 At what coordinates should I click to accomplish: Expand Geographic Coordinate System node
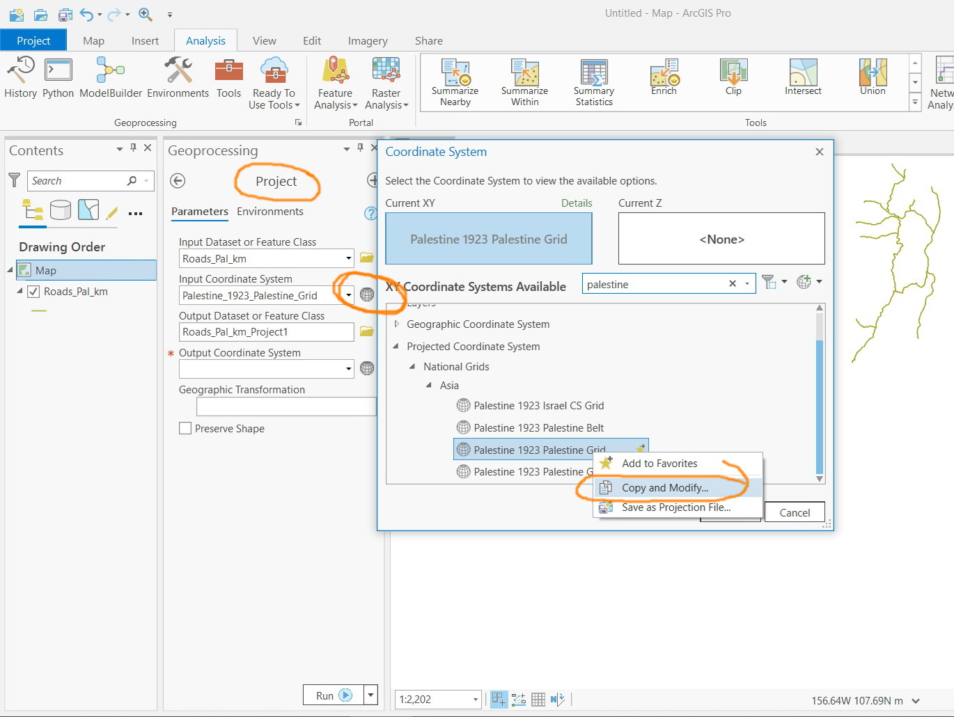[397, 324]
